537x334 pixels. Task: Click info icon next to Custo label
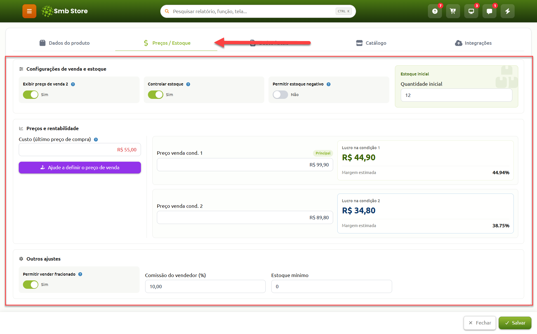[x=96, y=139]
